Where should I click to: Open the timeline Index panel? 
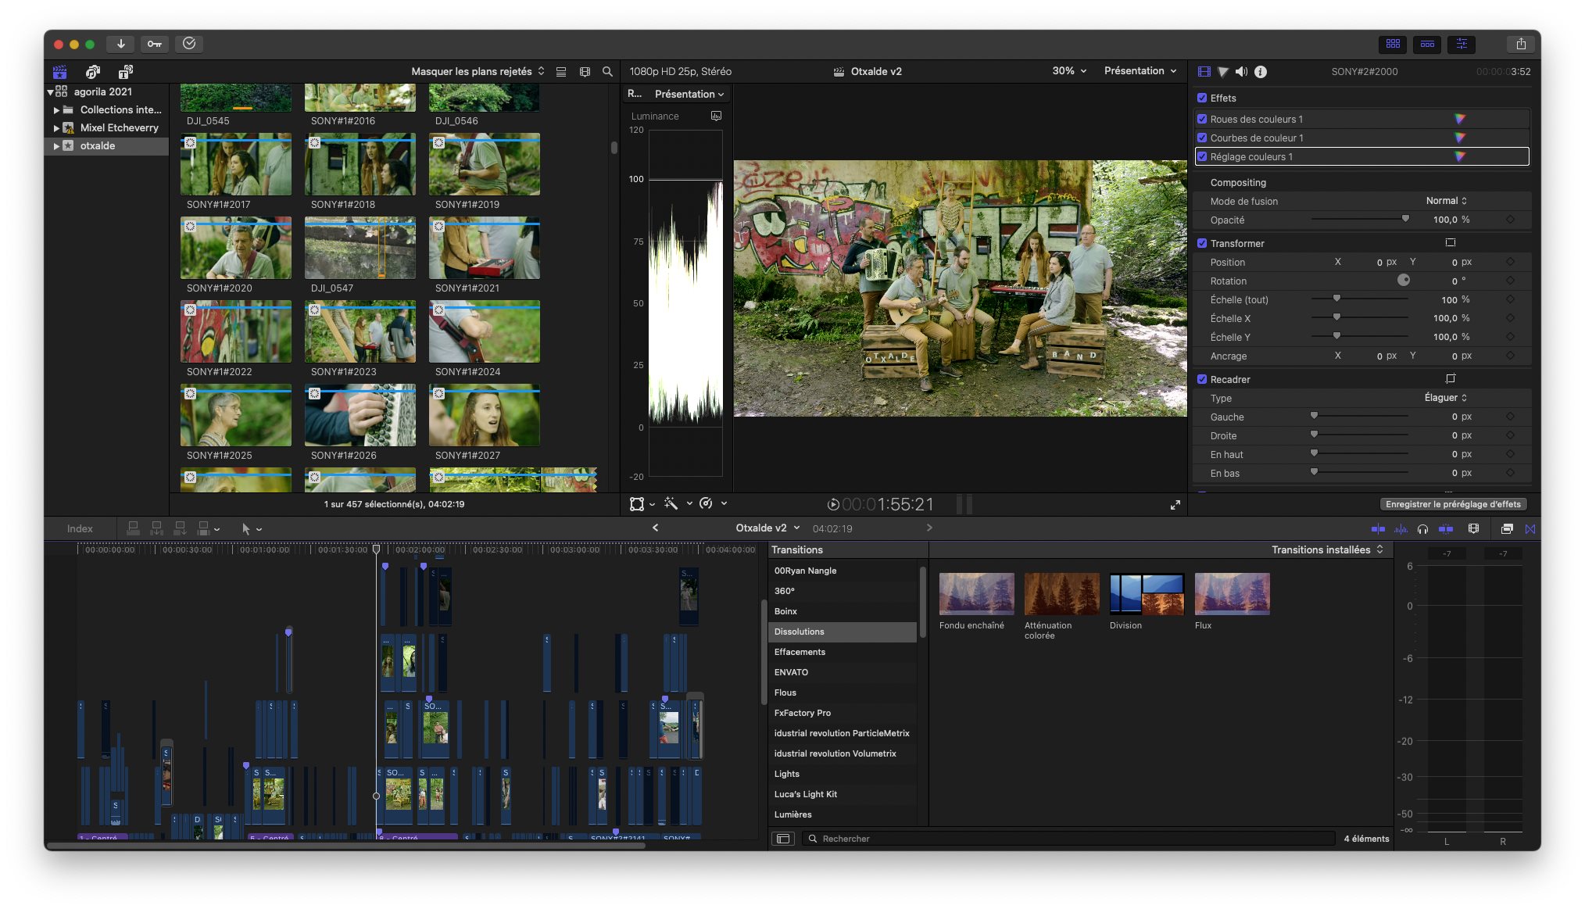pyautogui.click(x=80, y=529)
